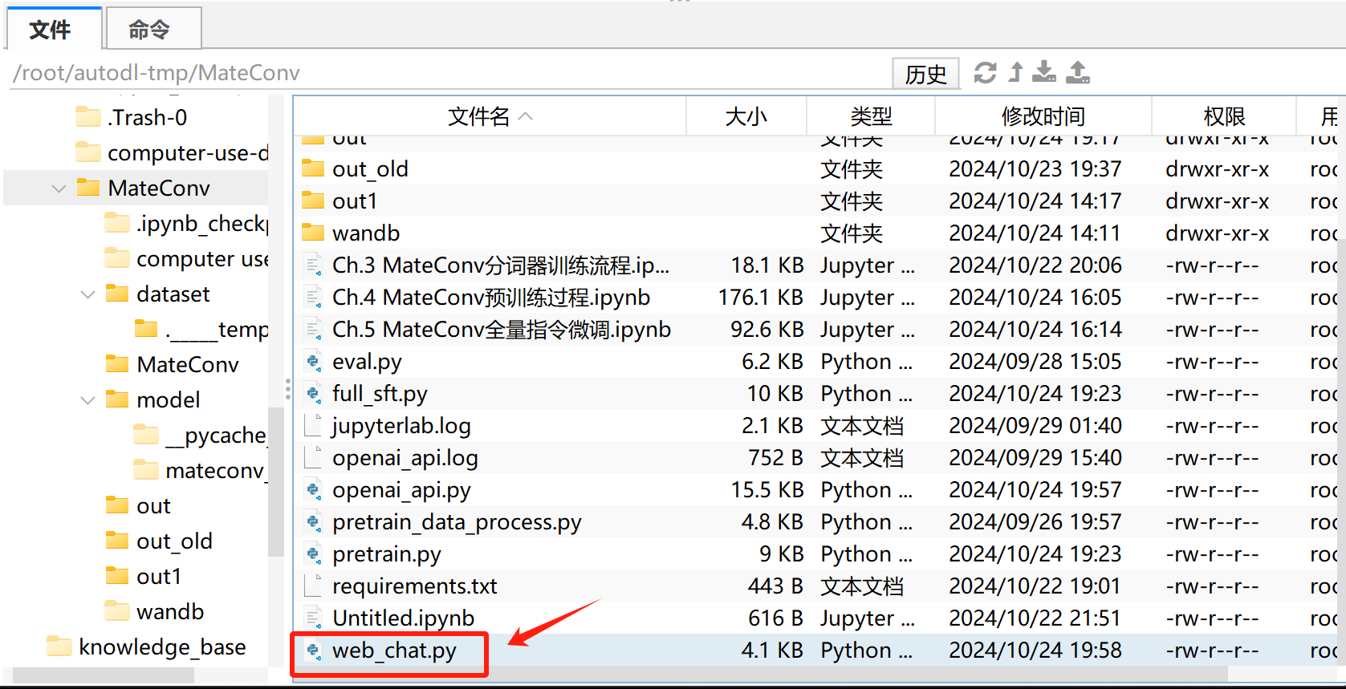Click the tree panel horizontal scrollbar
This screenshot has width=1346, height=689.
coord(104,675)
